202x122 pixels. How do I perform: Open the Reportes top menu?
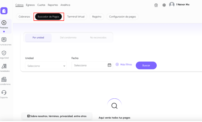(53, 5)
